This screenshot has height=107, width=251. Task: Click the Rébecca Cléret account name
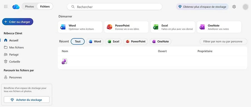(x=13, y=33)
